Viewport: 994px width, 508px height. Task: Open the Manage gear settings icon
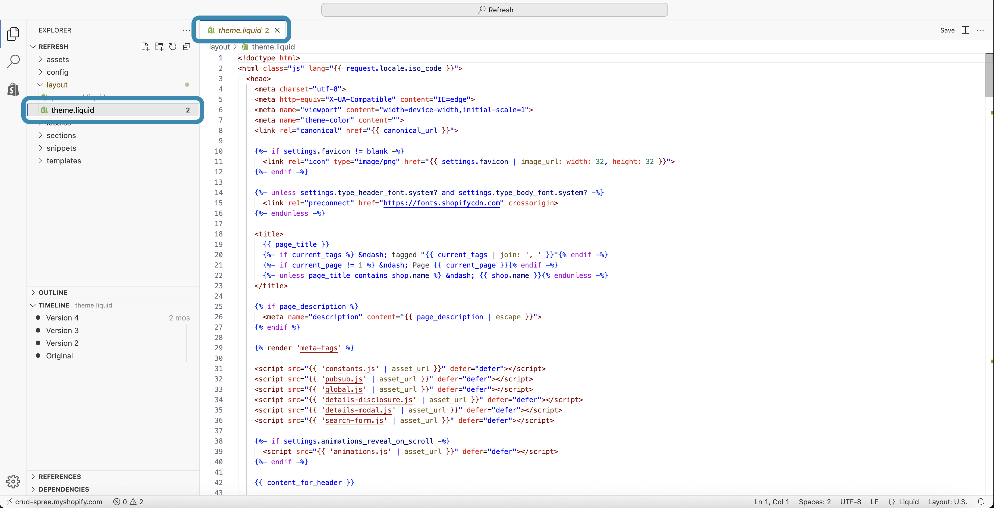pos(13,481)
